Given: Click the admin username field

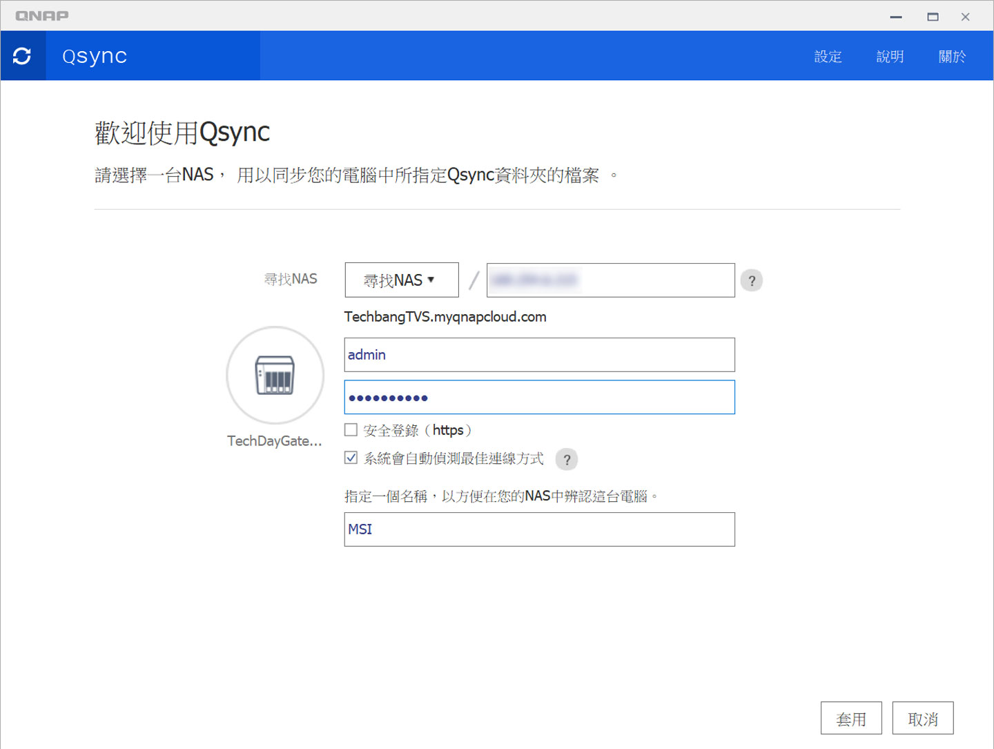Looking at the screenshot, I should (x=539, y=355).
